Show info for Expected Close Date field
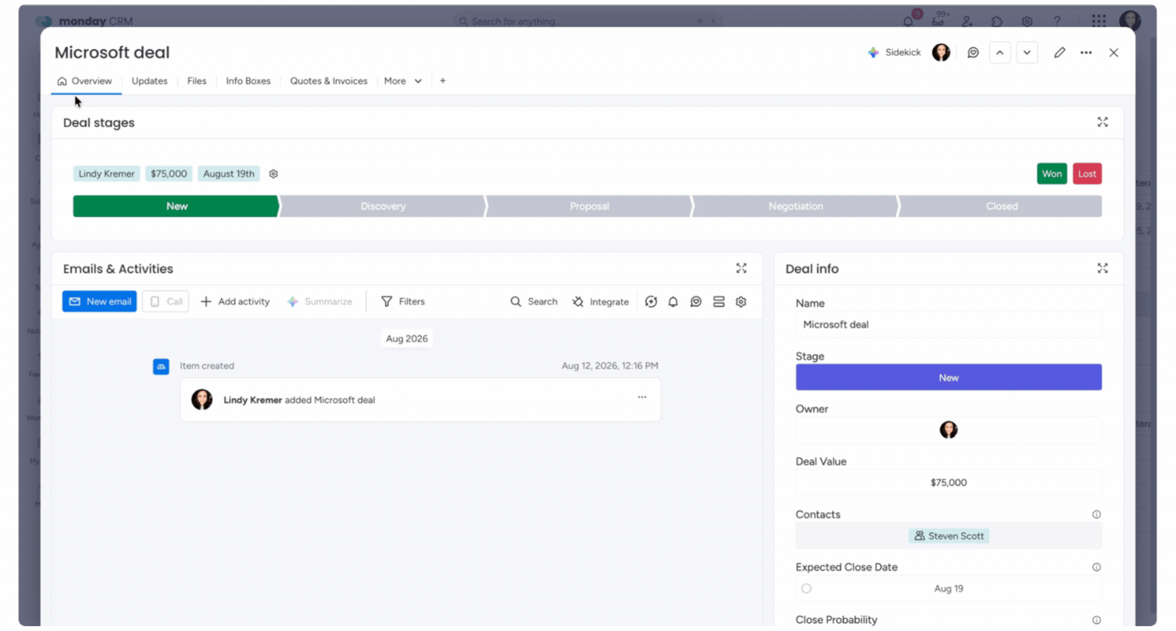The height and width of the screenshot is (631, 1176). coord(1096,568)
